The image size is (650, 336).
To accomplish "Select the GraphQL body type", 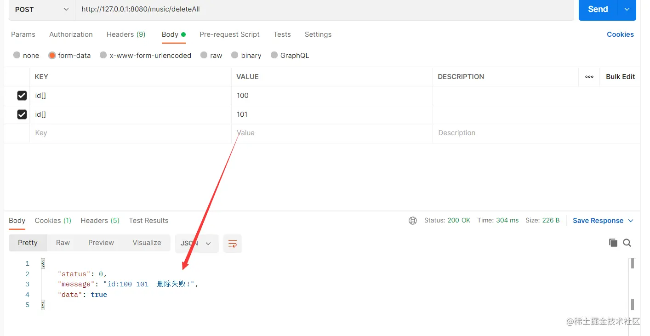I will (290, 55).
